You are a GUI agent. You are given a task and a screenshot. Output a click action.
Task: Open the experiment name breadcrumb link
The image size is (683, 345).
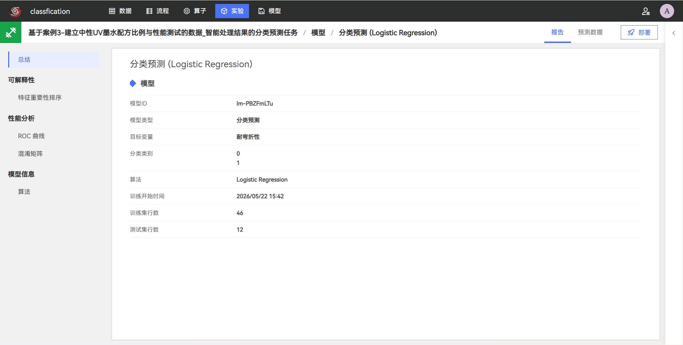coord(163,33)
